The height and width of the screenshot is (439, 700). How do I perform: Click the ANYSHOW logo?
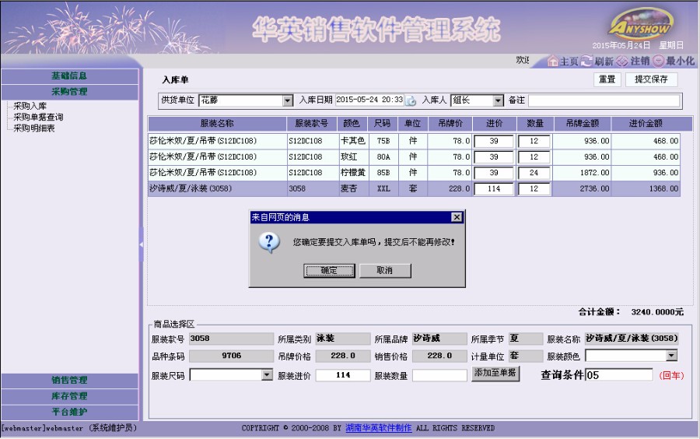[642, 25]
